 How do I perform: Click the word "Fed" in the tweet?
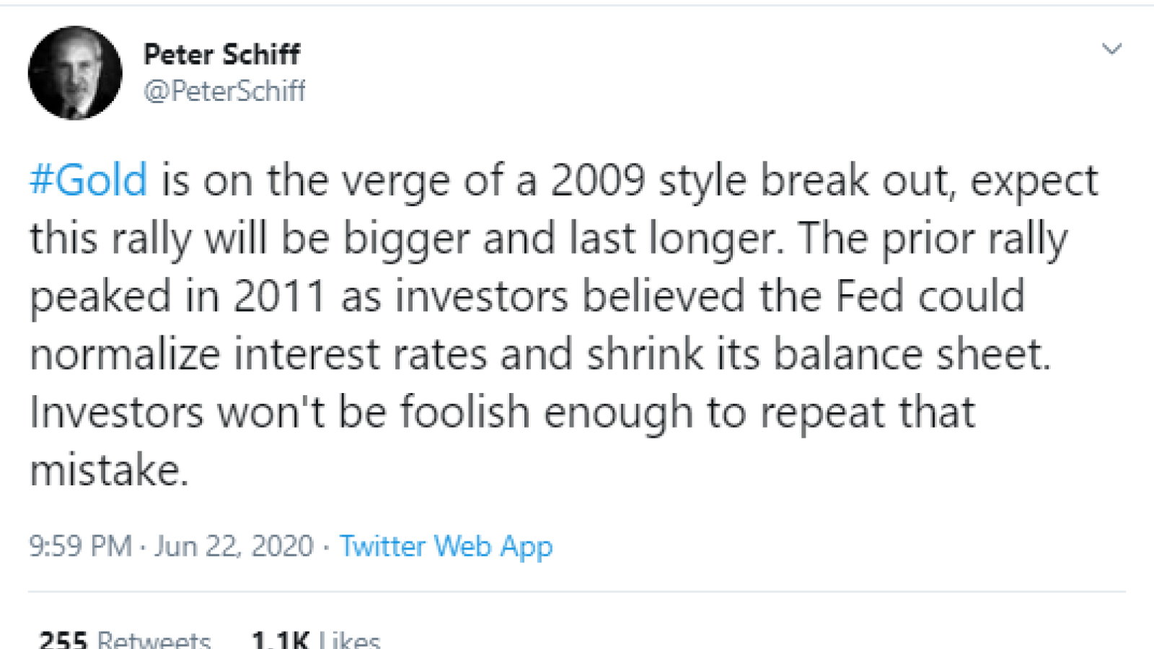coord(869,296)
